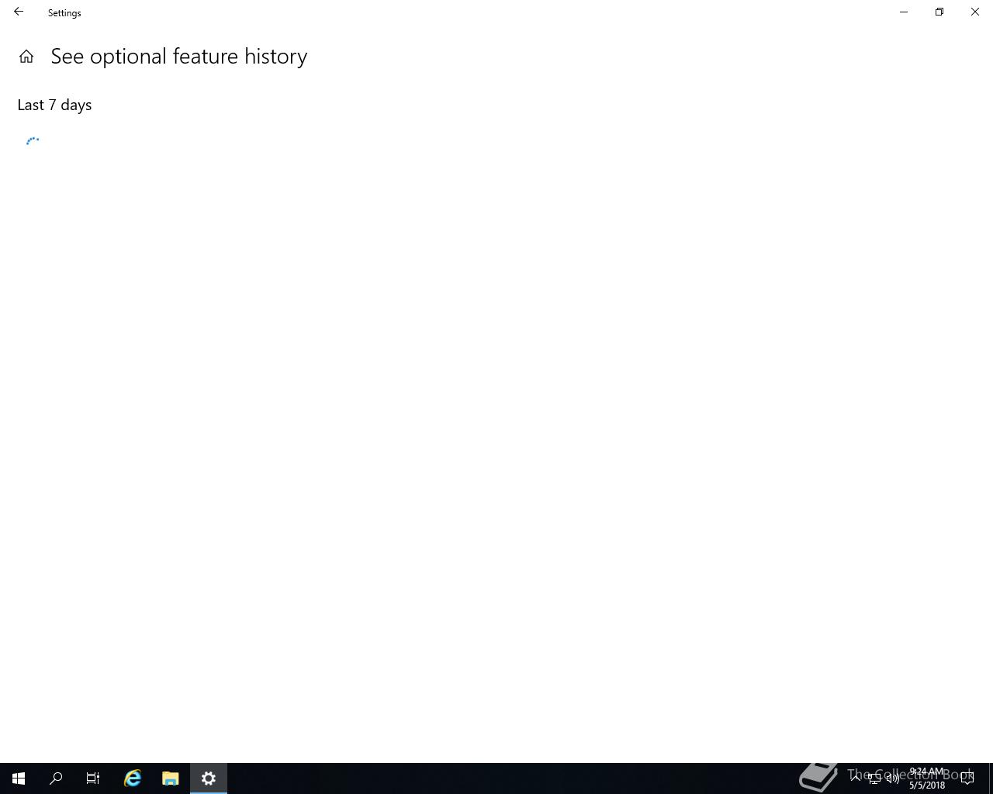
Task: Click the 'See optional feature history' heading
Action: 179,57
